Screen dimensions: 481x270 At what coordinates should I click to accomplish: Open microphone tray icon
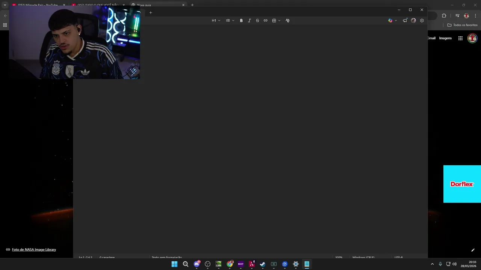(440, 264)
